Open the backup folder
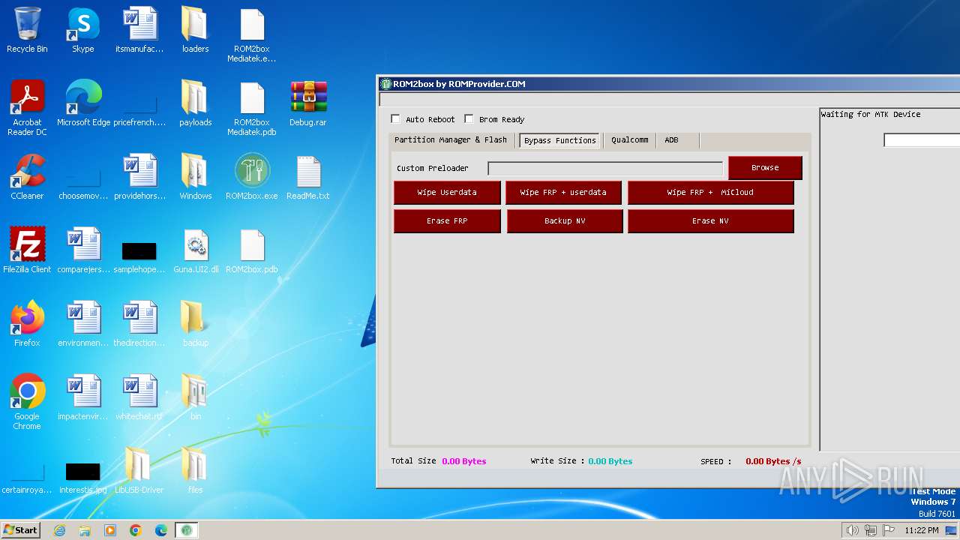The image size is (960, 540). (x=195, y=324)
